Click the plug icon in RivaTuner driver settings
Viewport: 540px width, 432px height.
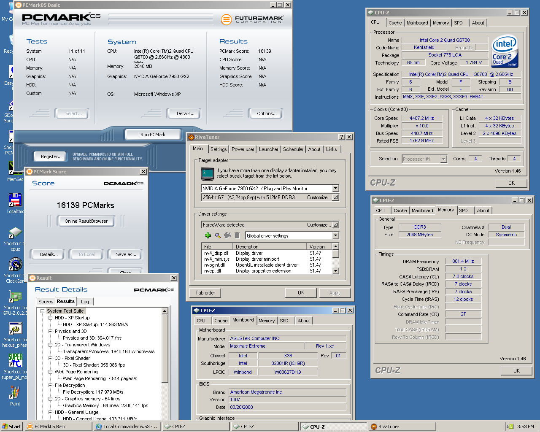[227, 235]
